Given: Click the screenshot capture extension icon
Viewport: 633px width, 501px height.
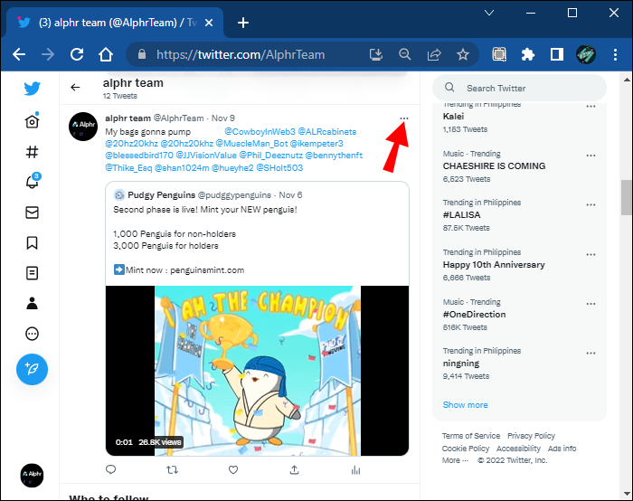Looking at the screenshot, I should coord(499,54).
